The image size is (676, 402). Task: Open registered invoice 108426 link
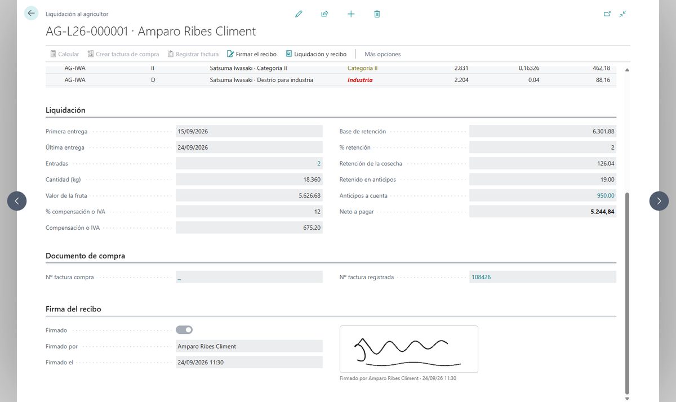click(481, 277)
